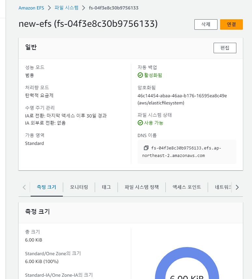Click the 6.00 KiB (100%) Standard size value
This screenshot has width=252, height=279.
(42, 262)
